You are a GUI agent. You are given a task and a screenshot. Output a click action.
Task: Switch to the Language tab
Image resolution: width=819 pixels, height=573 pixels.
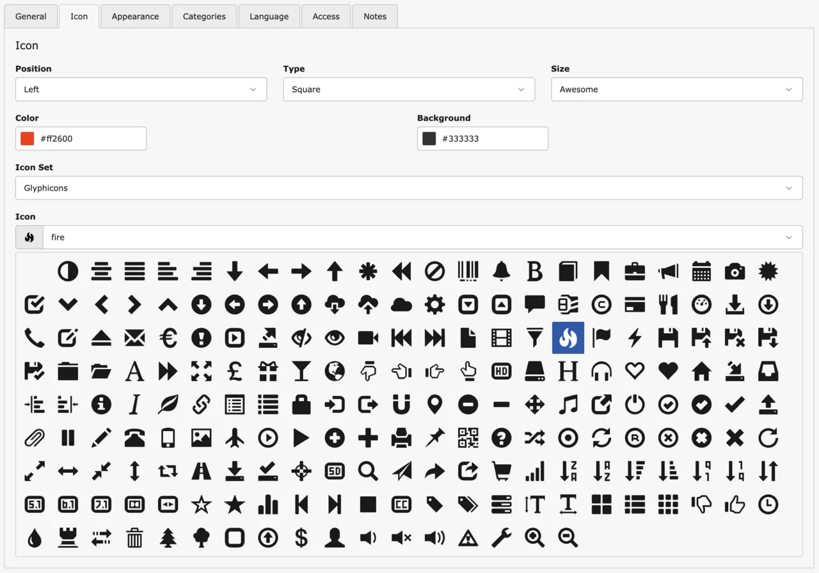tap(269, 17)
